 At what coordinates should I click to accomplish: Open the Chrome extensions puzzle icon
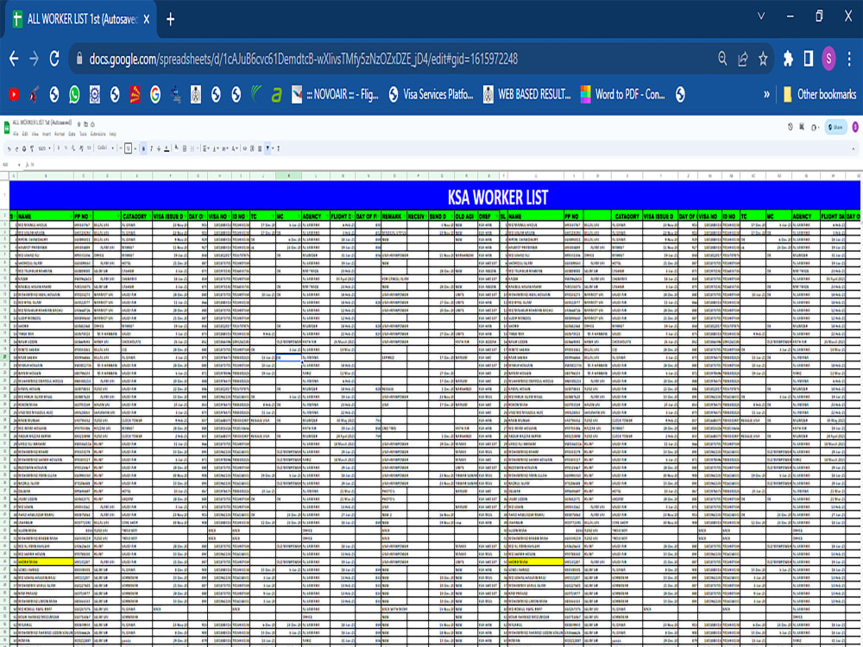point(788,59)
